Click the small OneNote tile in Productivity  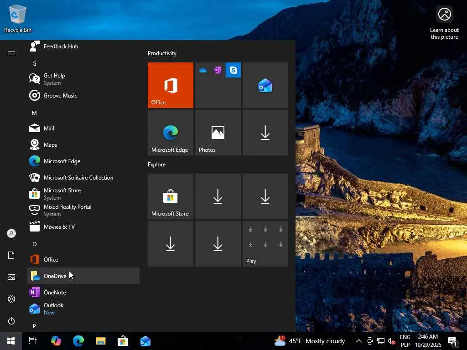pyautogui.click(x=218, y=70)
